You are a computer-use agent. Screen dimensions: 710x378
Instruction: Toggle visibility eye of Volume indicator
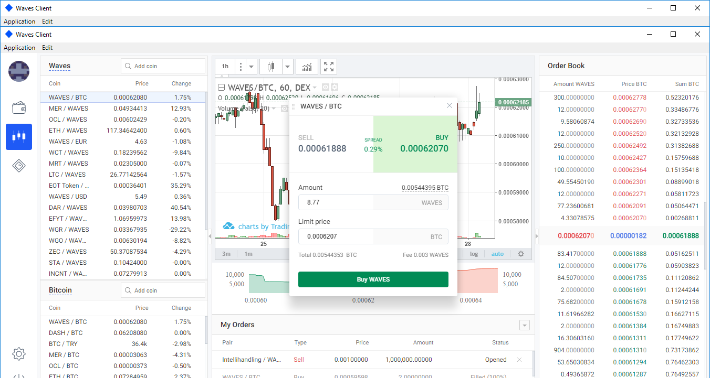point(284,109)
